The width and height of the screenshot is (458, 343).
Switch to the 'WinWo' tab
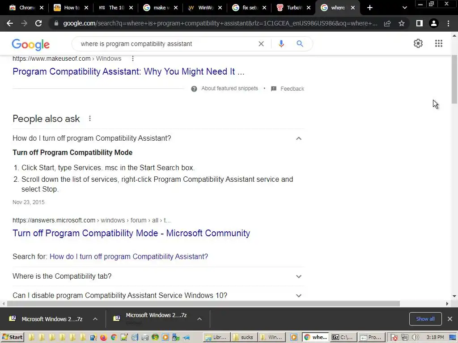point(205,8)
